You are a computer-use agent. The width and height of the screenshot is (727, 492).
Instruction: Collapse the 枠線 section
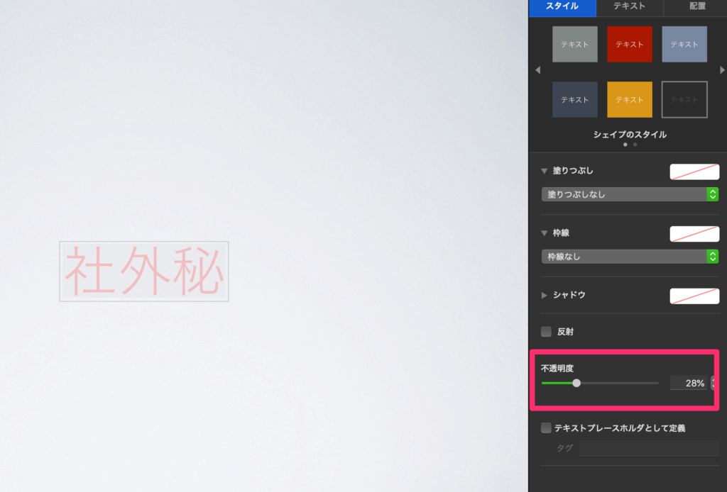click(545, 233)
